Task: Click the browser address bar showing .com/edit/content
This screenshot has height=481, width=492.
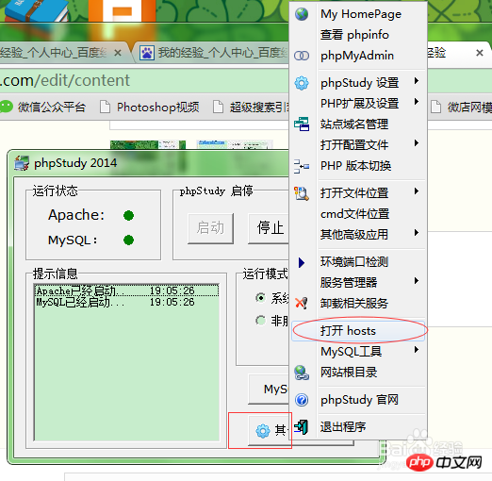Action: click(x=144, y=80)
